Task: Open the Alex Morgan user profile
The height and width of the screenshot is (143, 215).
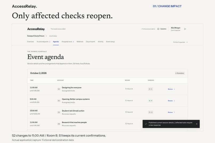Action: coord(176,29)
